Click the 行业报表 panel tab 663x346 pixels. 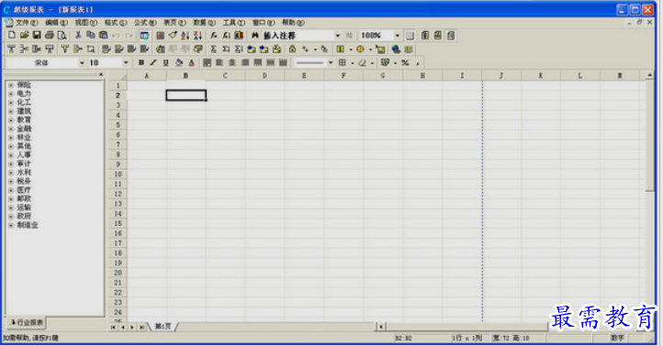point(27,323)
